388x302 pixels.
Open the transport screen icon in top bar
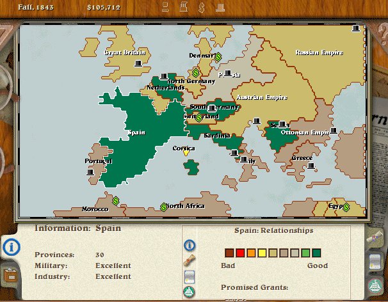click(165, 7)
